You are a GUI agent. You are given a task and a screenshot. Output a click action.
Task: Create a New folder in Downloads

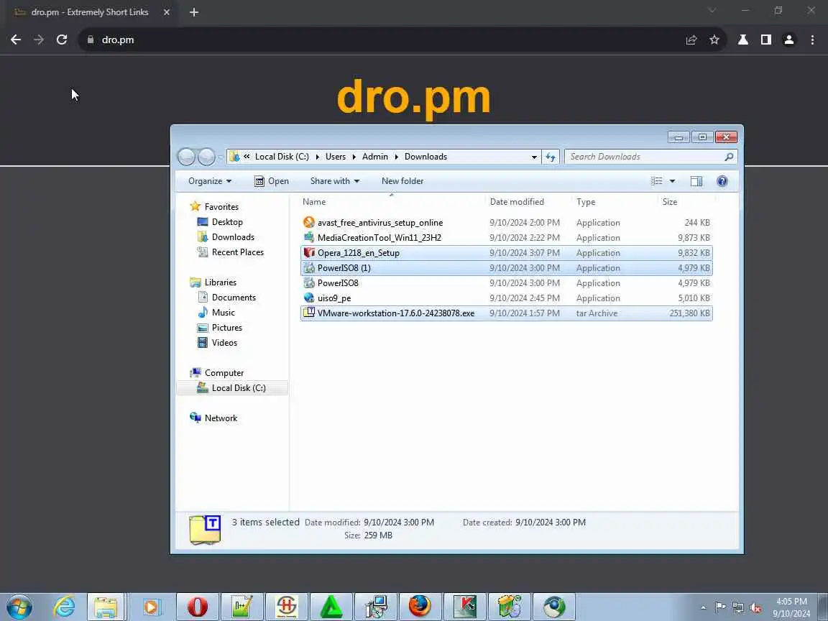pyautogui.click(x=402, y=181)
